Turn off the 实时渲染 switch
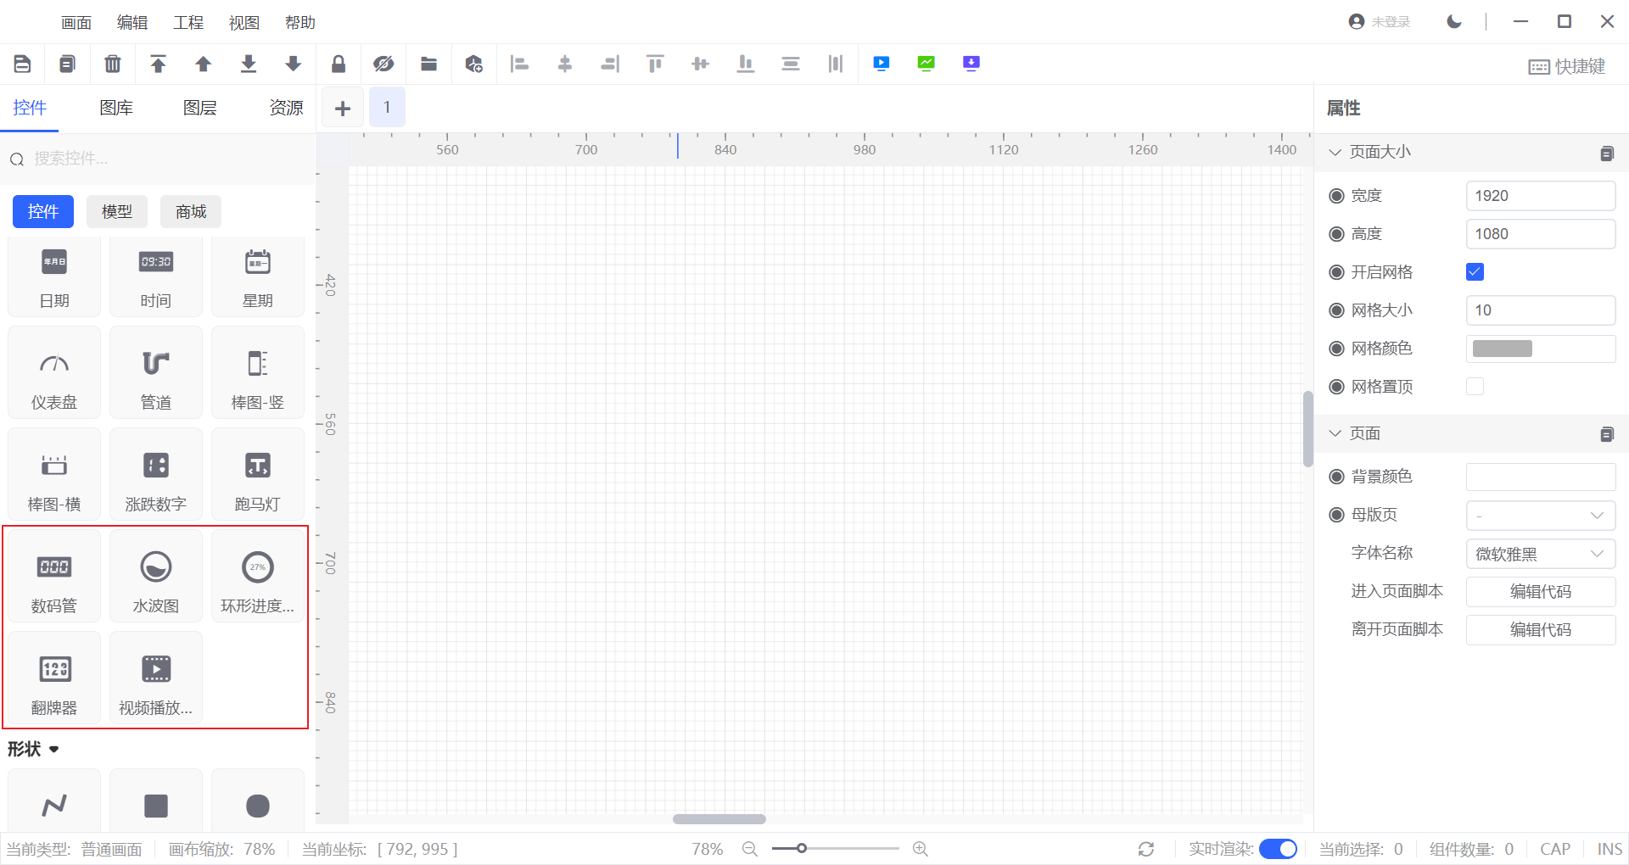 (1278, 849)
